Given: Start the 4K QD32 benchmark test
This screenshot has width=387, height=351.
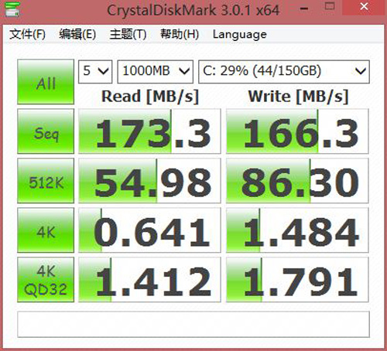Looking at the screenshot, I should point(46,280).
